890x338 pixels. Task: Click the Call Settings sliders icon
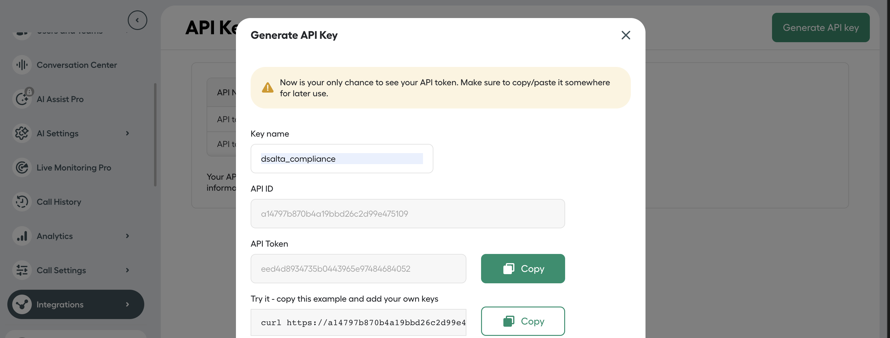click(22, 270)
